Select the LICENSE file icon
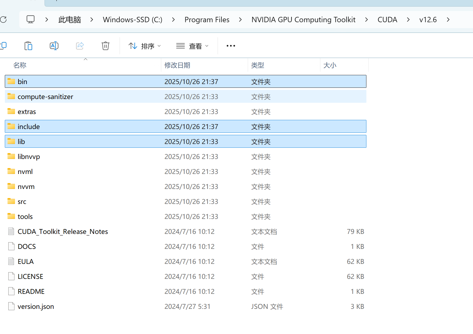 [11, 276]
